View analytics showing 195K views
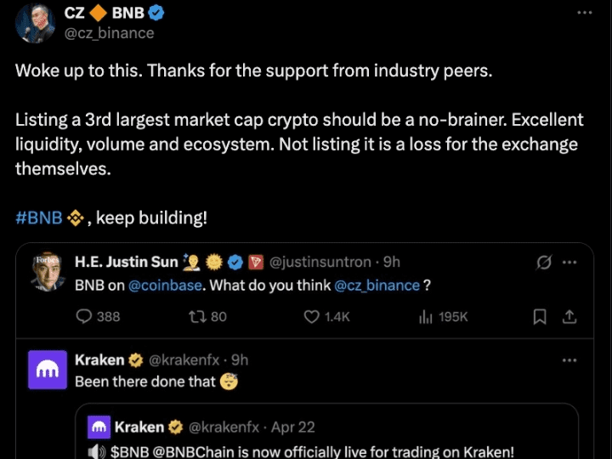The width and height of the screenshot is (612, 459). pos(426,316)
